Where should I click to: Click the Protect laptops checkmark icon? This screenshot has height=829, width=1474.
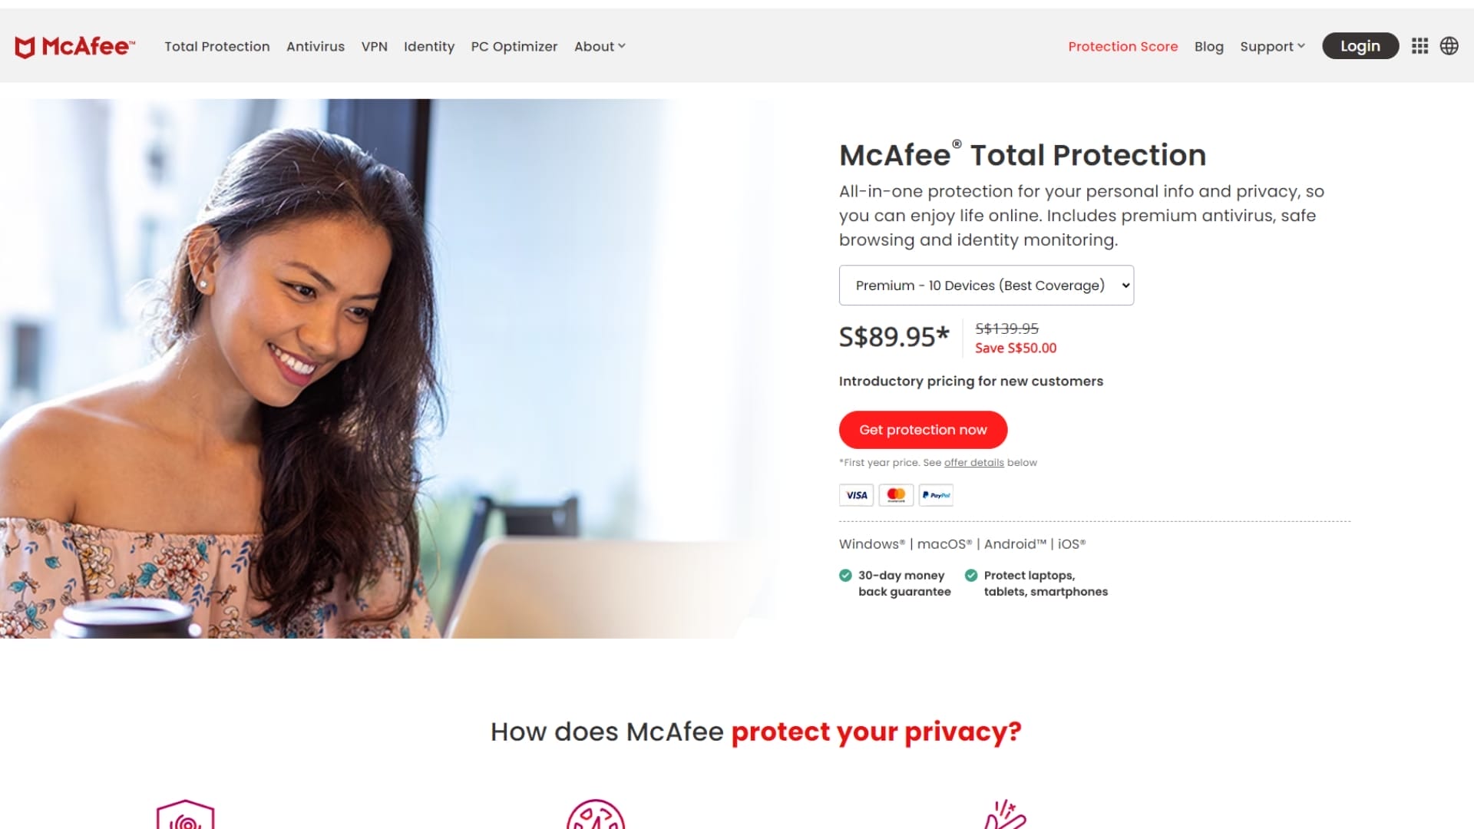(972, 574)
